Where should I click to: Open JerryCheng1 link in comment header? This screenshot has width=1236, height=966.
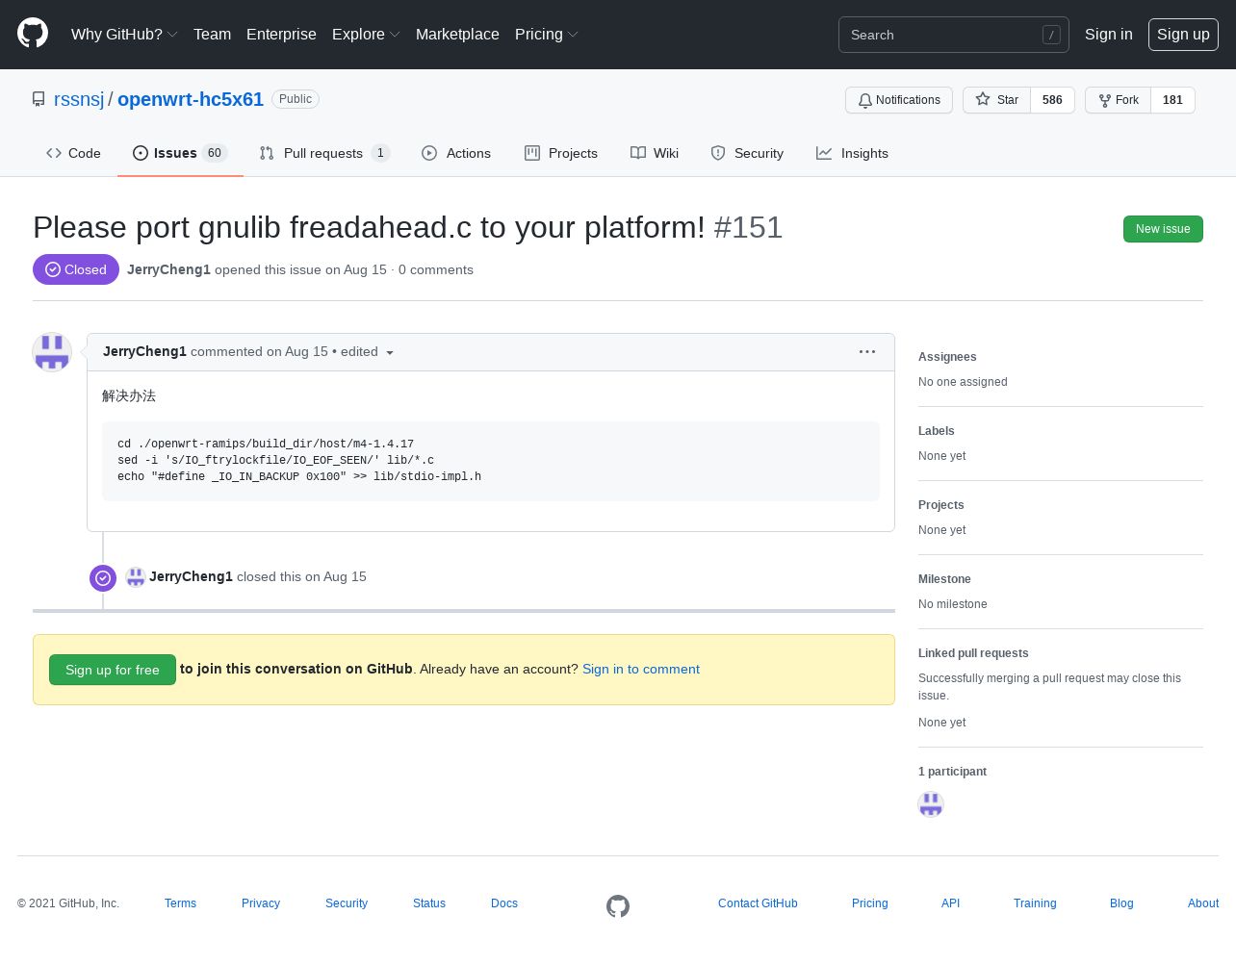pyautogui.click(x=144, y=351)
